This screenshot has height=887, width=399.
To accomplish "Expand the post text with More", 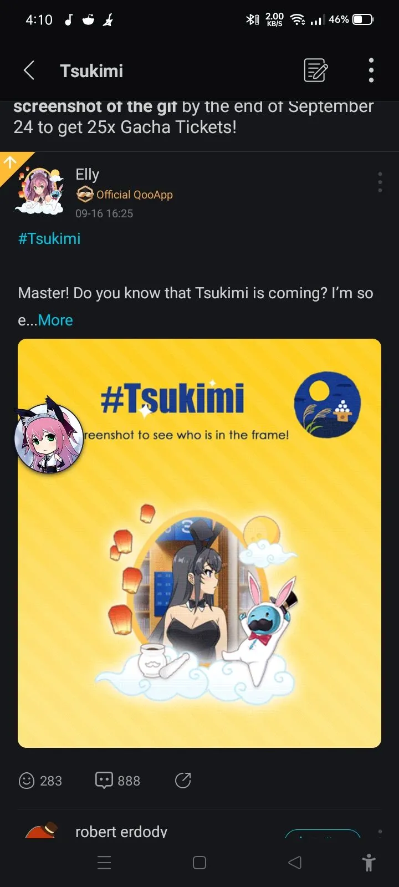I will coord(55,320).
